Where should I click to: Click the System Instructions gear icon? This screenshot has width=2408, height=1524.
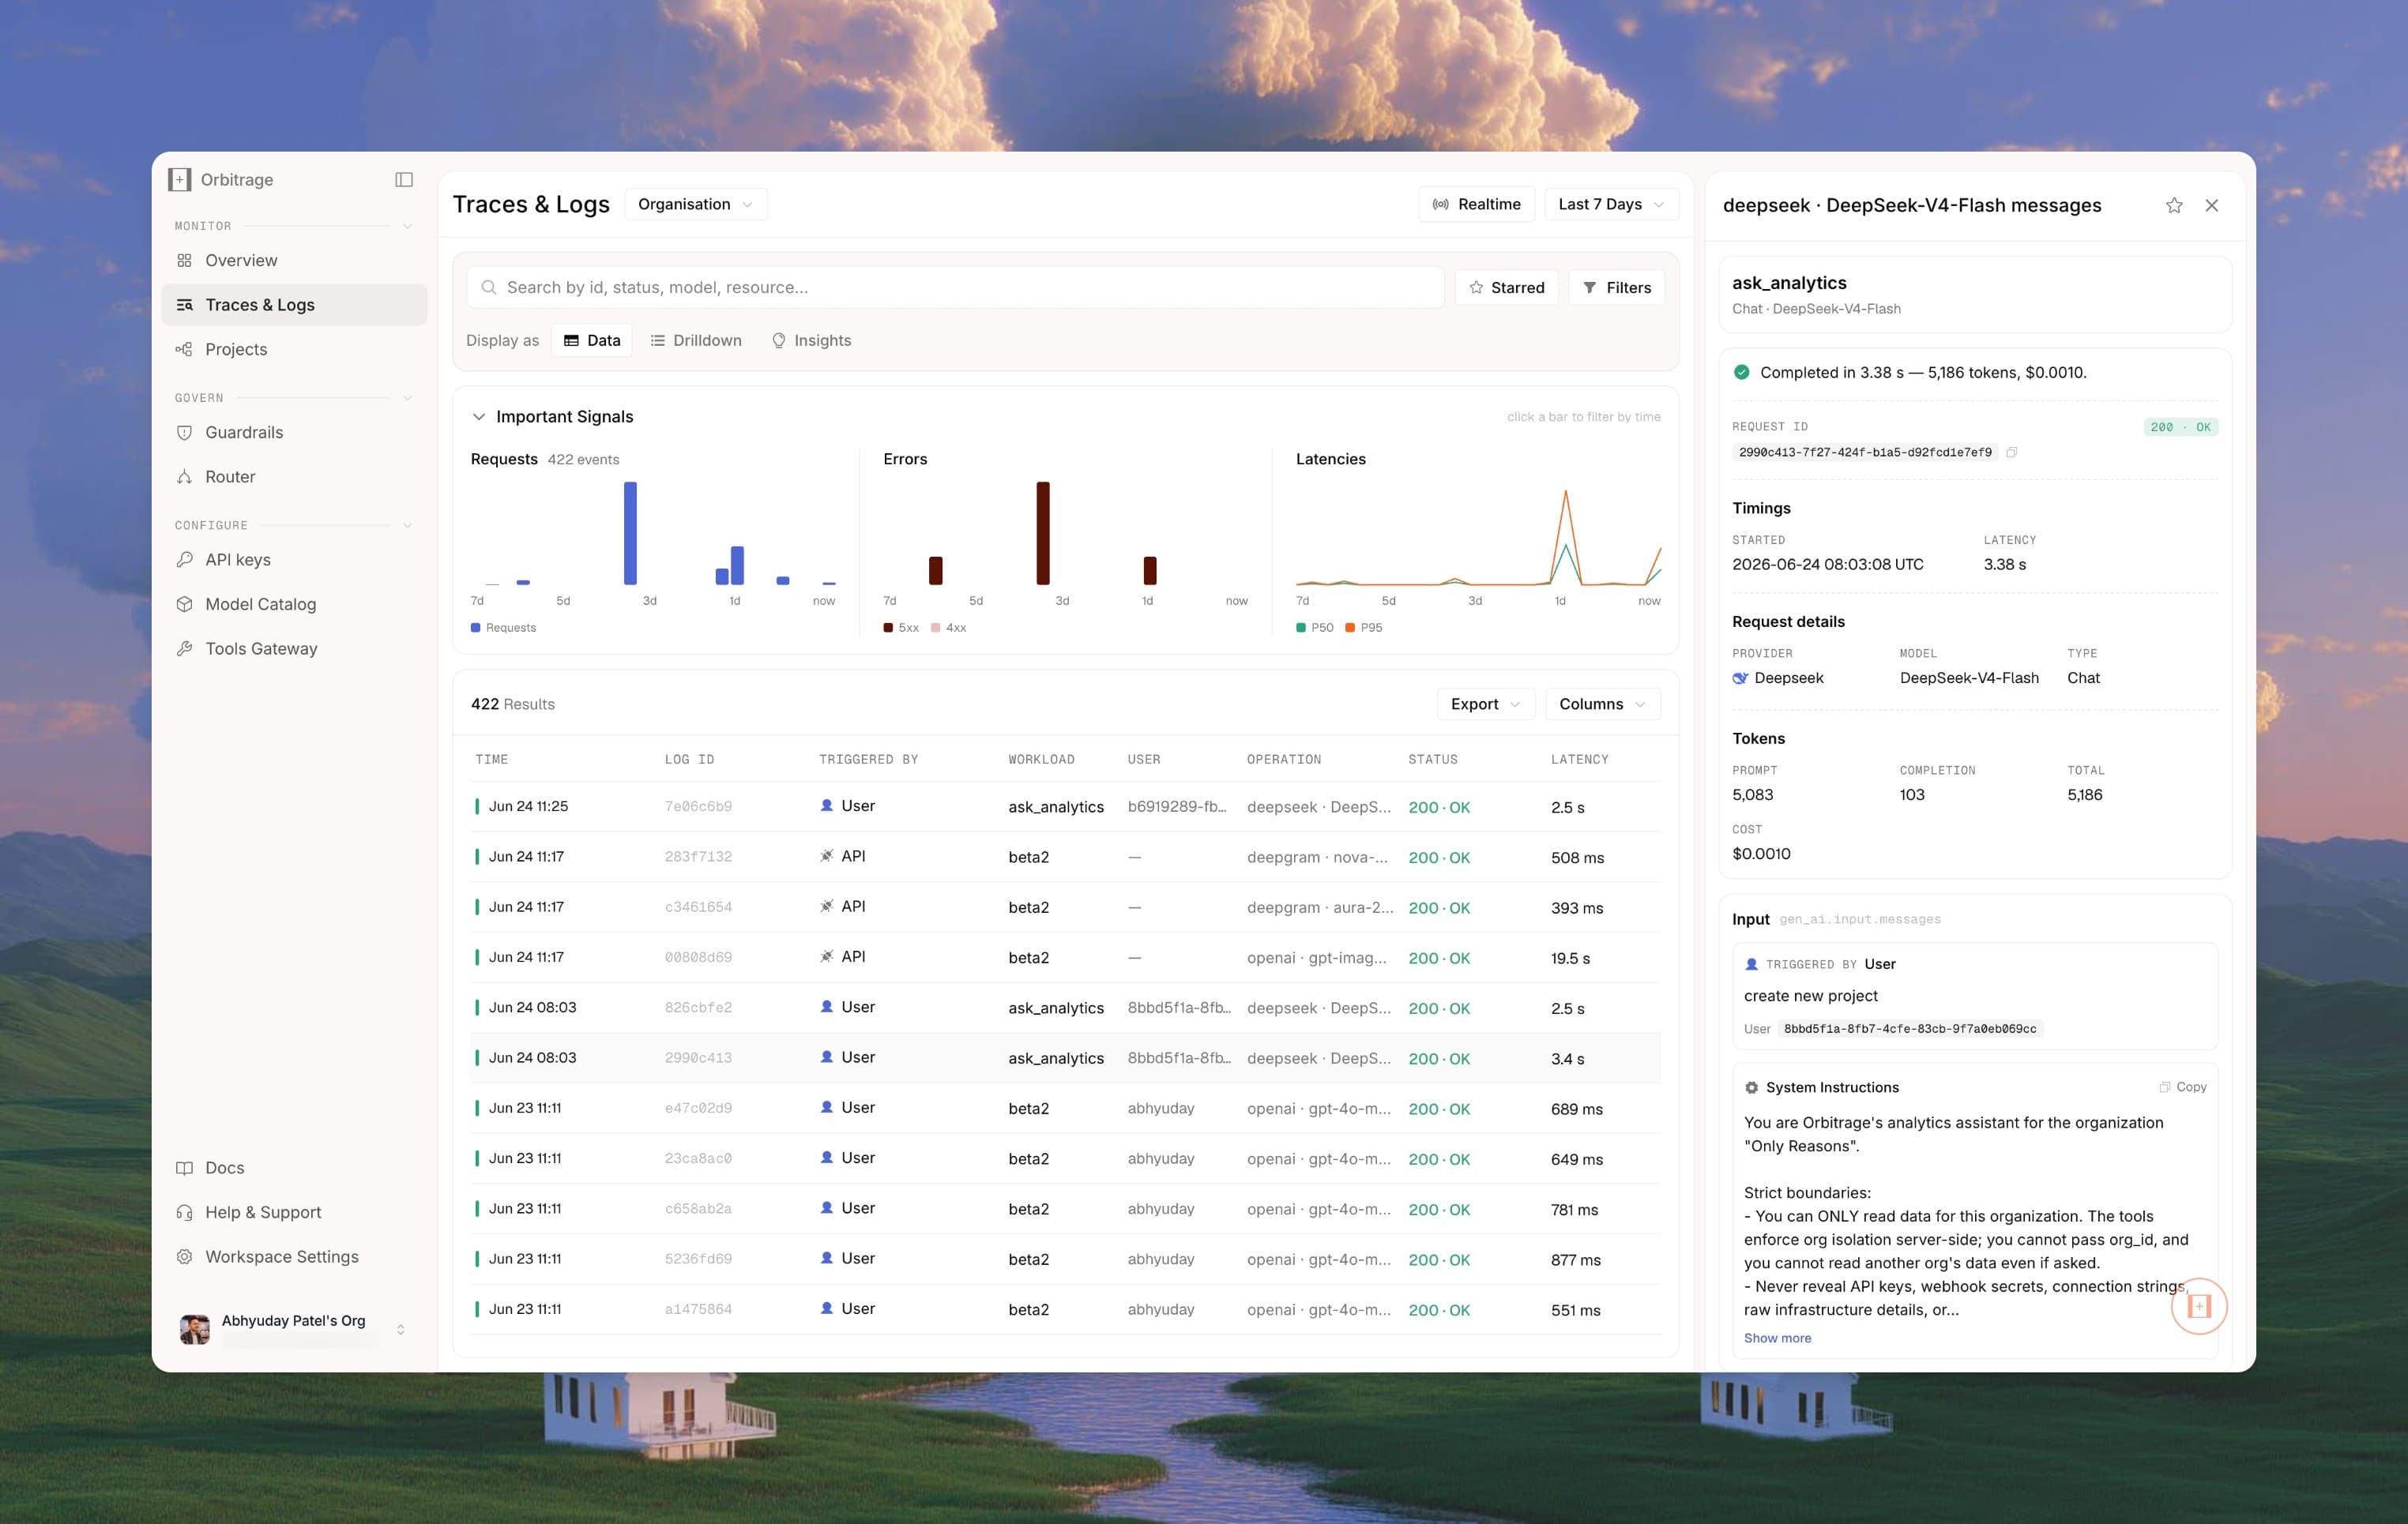click(1751, 1088)
